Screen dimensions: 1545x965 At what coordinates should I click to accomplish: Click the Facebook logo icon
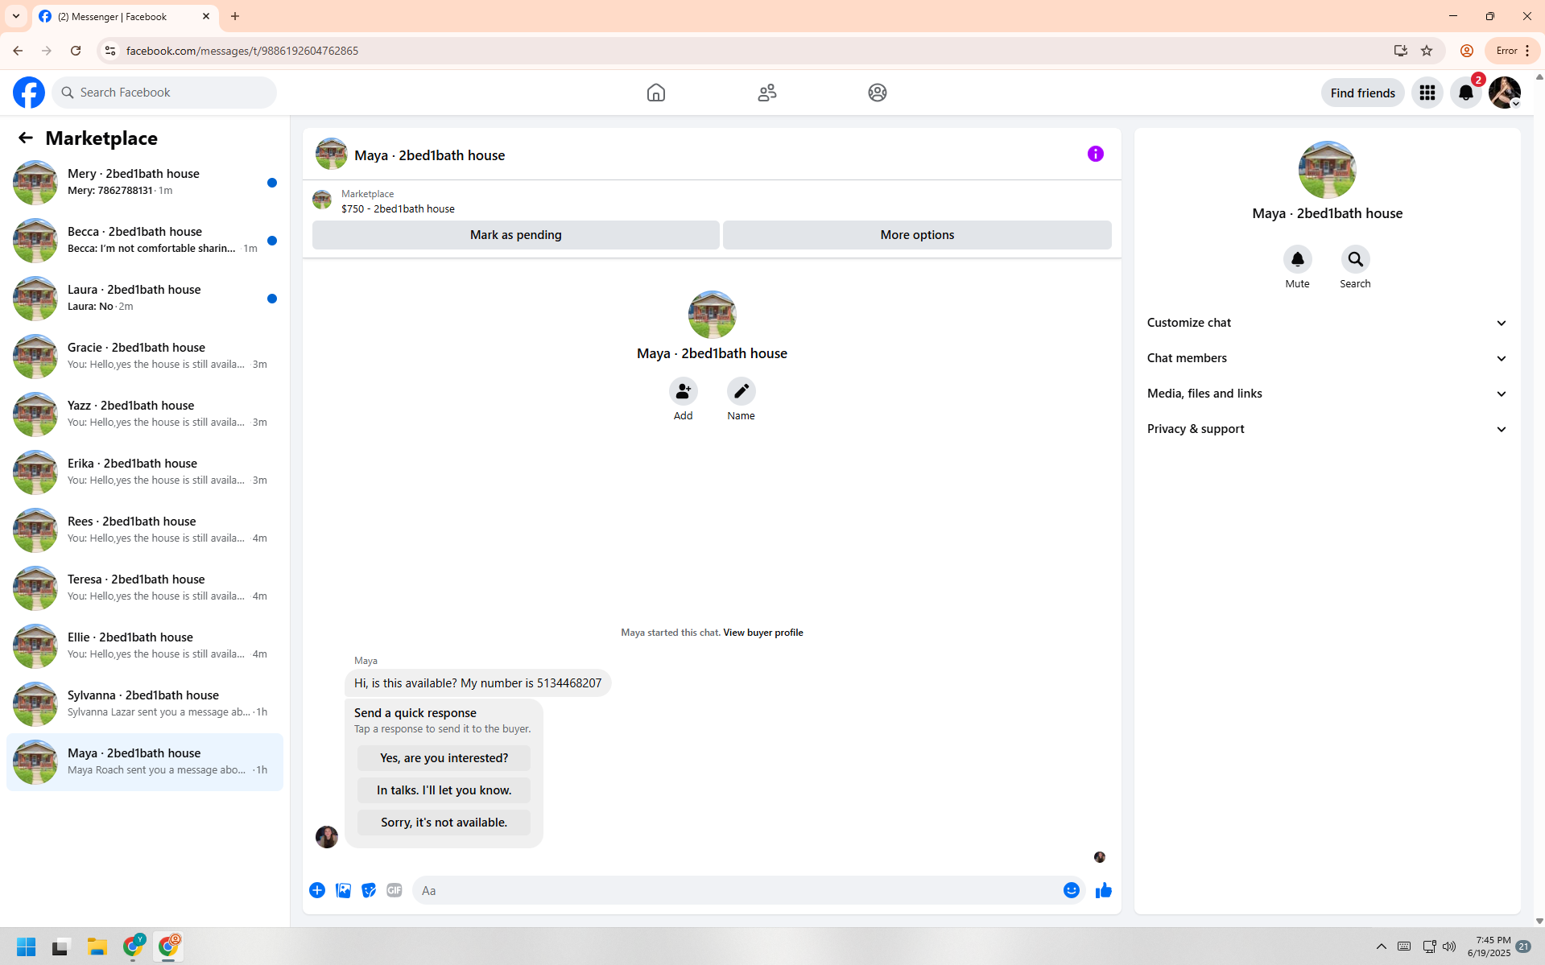point(29,93)
